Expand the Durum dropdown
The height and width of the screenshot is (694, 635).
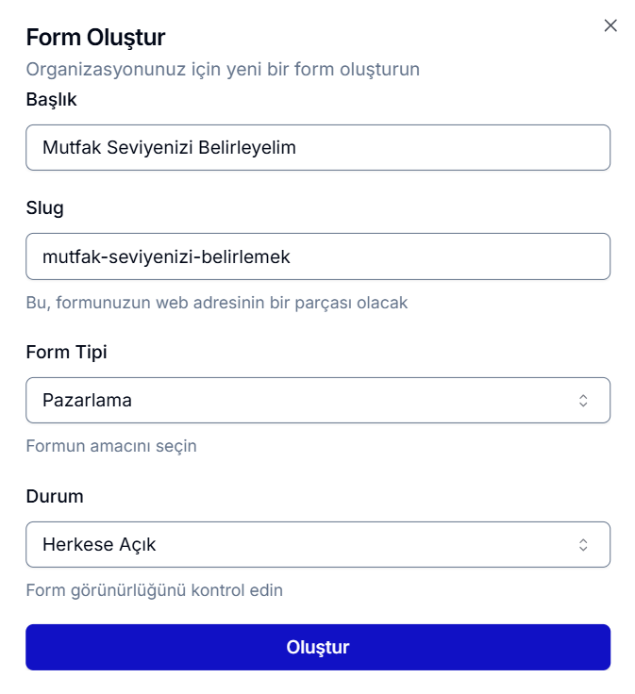pos(317,544)
